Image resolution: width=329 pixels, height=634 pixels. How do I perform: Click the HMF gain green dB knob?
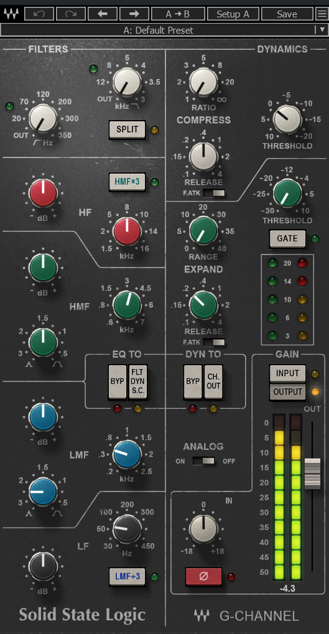coord(44,268)
